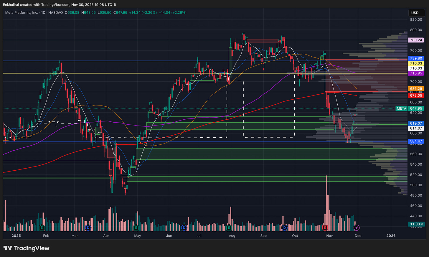Click the blue 619.07 price label
The height and width of the screenshot is (257, 429).
pos(416,123)
